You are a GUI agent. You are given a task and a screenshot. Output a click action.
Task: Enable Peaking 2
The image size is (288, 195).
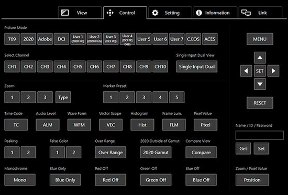coord(28,152)
